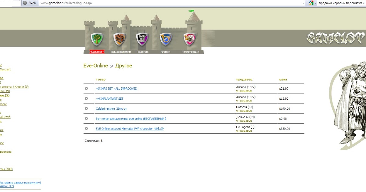Switch to the Форум menu item
366x192 pixels.
(x=166, y=52)
